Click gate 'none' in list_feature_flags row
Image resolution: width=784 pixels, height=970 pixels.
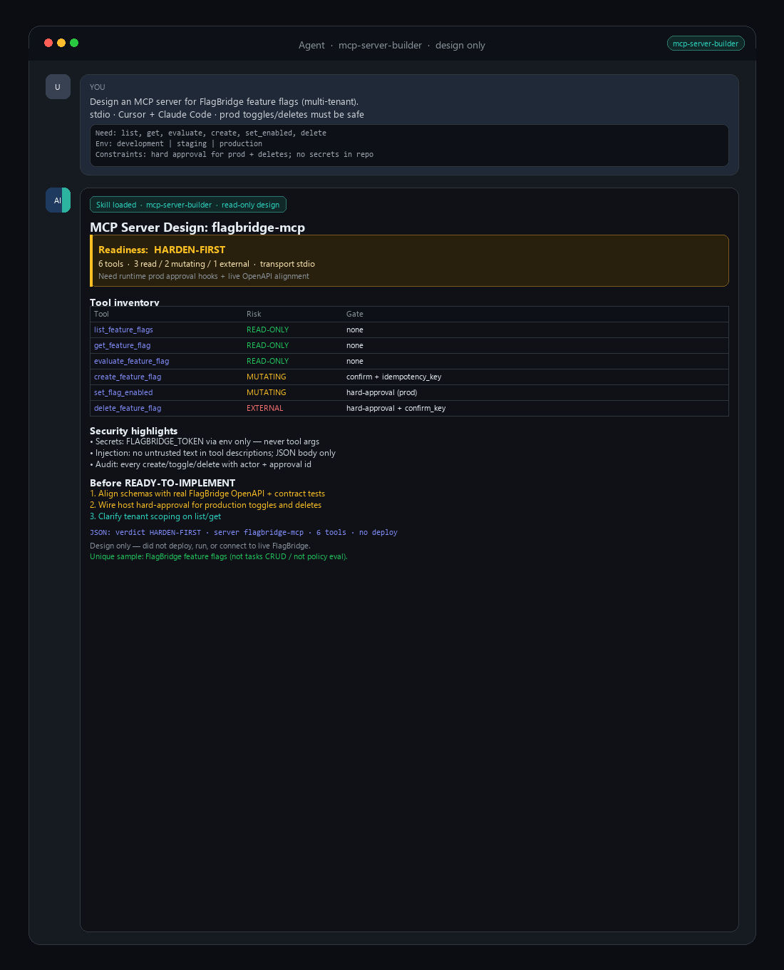pos(355,330)
